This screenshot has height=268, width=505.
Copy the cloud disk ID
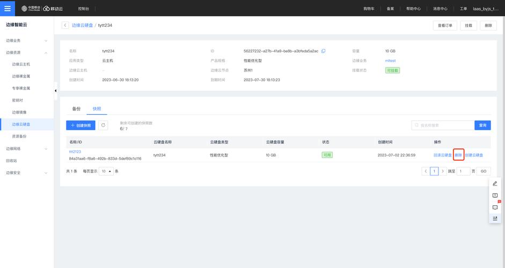(x=324, y=51)
